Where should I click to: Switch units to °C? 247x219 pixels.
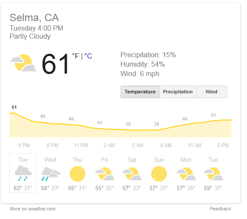[x=88, y=56]
